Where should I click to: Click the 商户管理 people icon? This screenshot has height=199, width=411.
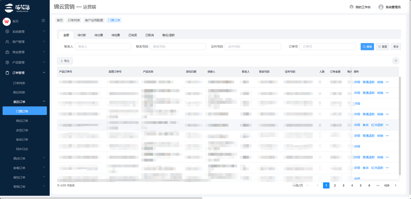pos(7,42)
